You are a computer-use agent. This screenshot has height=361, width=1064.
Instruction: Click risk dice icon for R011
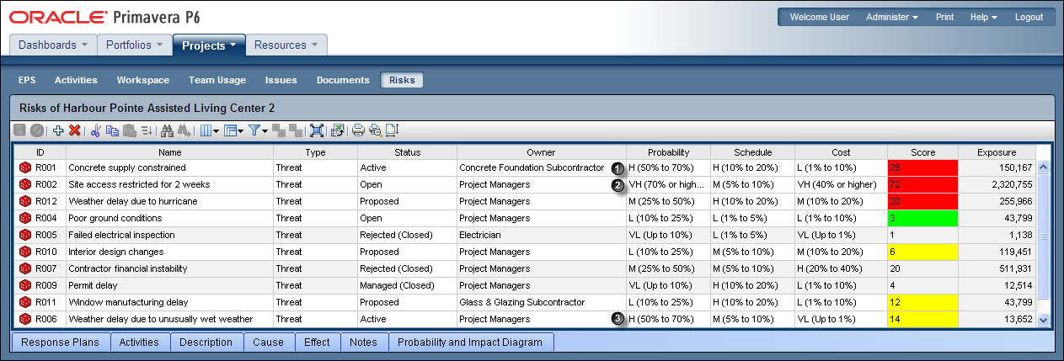click(24, 302)
